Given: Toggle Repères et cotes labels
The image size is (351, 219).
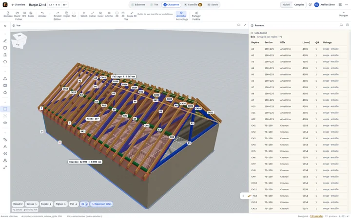Looking at the screenshot, I should point(101,204).
